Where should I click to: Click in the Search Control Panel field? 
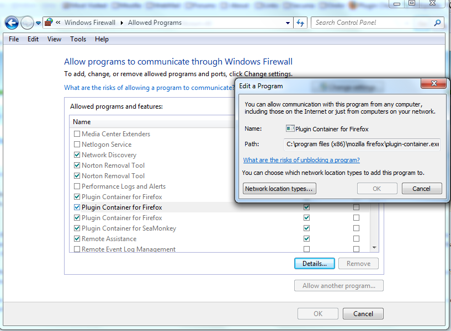point(373,23)
